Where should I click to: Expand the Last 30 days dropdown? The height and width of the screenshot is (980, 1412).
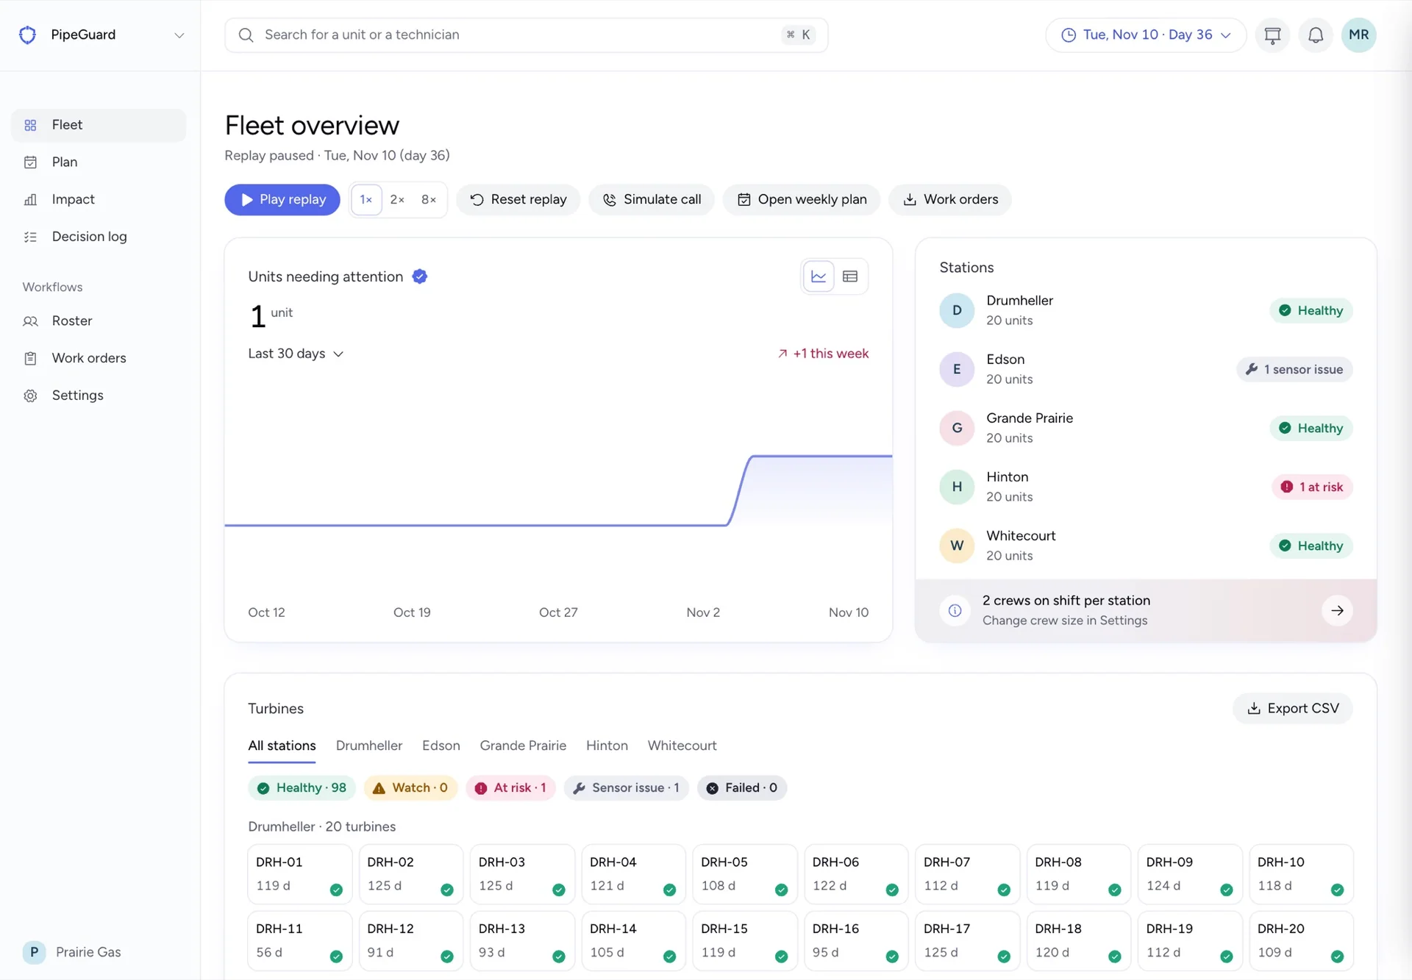[x=296, y=354]
